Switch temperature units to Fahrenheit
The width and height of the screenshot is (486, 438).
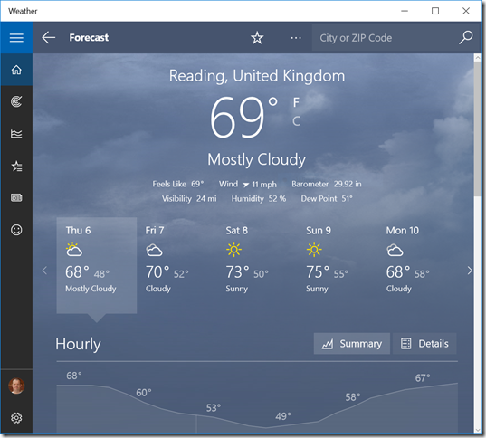click(296, 102)
